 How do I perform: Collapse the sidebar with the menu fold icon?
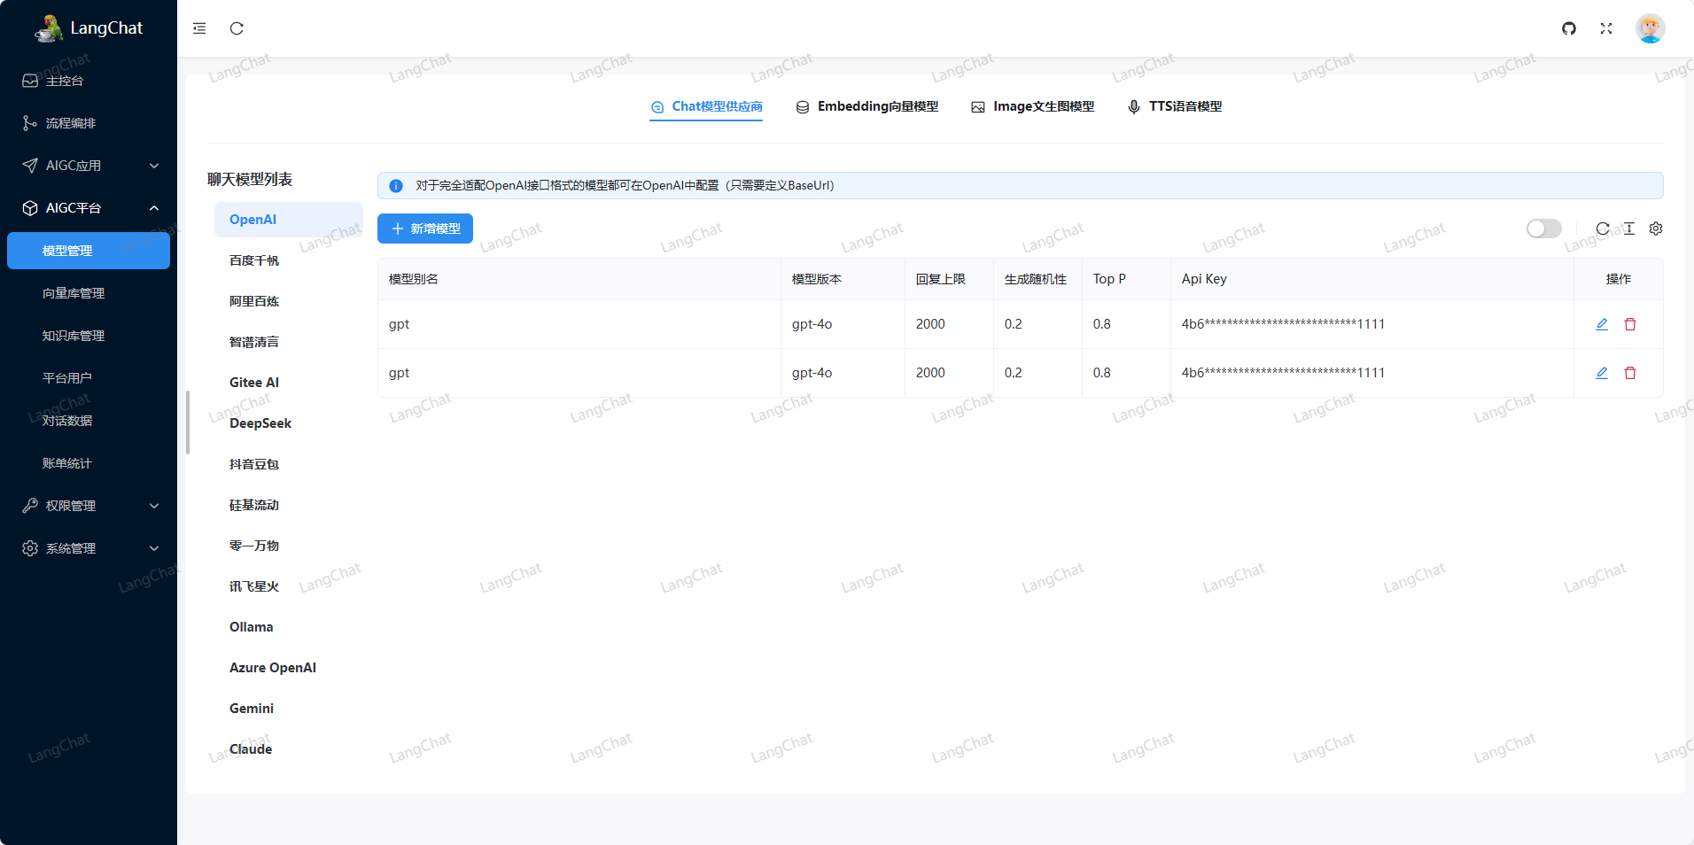[x=199, y=28]
